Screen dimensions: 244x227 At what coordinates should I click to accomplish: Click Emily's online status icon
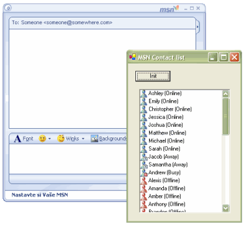click(143, 101)
